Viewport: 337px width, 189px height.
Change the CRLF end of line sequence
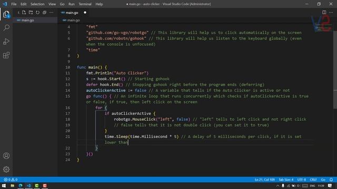pos(313,180)
